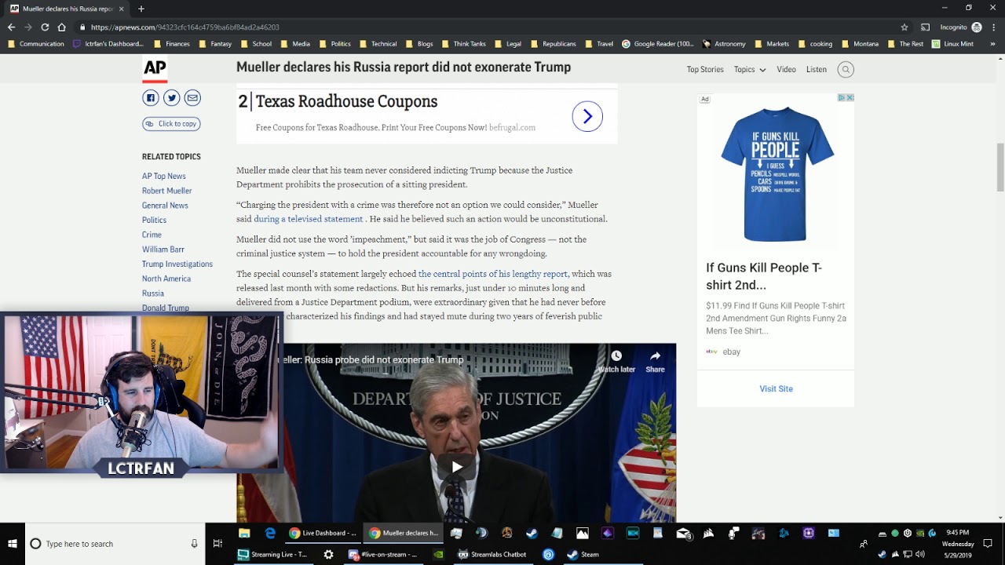
Task: Open the blue gun T-shirt ad image
Action: click(x=776, y=174)
